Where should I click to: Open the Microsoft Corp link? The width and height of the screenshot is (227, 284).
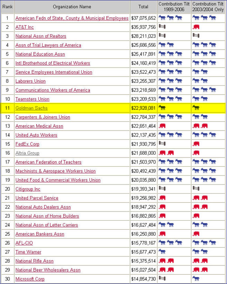tap(30, 279)
